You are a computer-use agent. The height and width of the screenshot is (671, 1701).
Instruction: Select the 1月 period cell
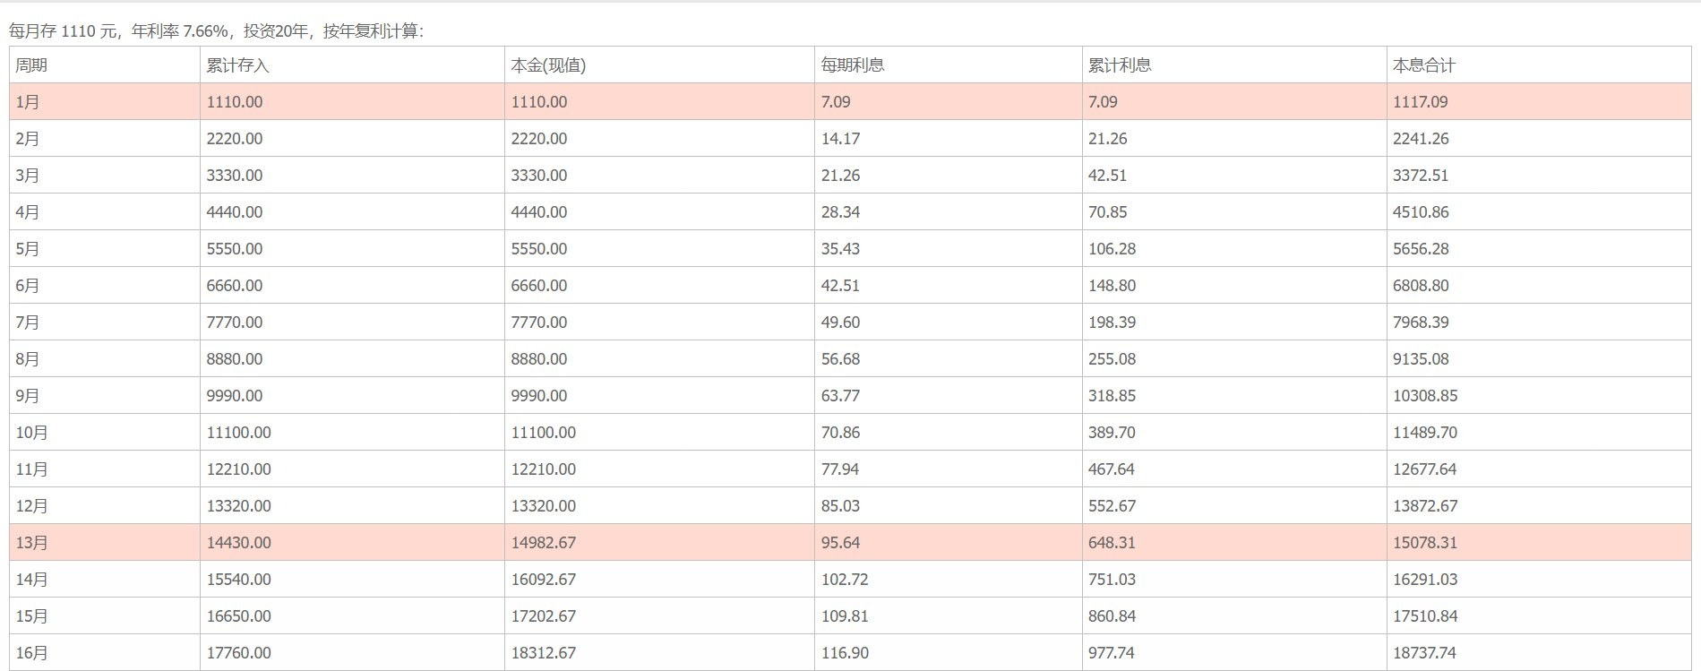pyautogui.click(x=104, y=102)
